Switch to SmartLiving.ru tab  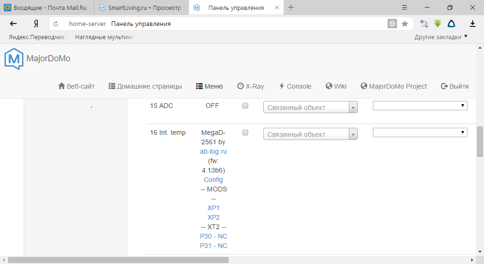pos(142,8)
